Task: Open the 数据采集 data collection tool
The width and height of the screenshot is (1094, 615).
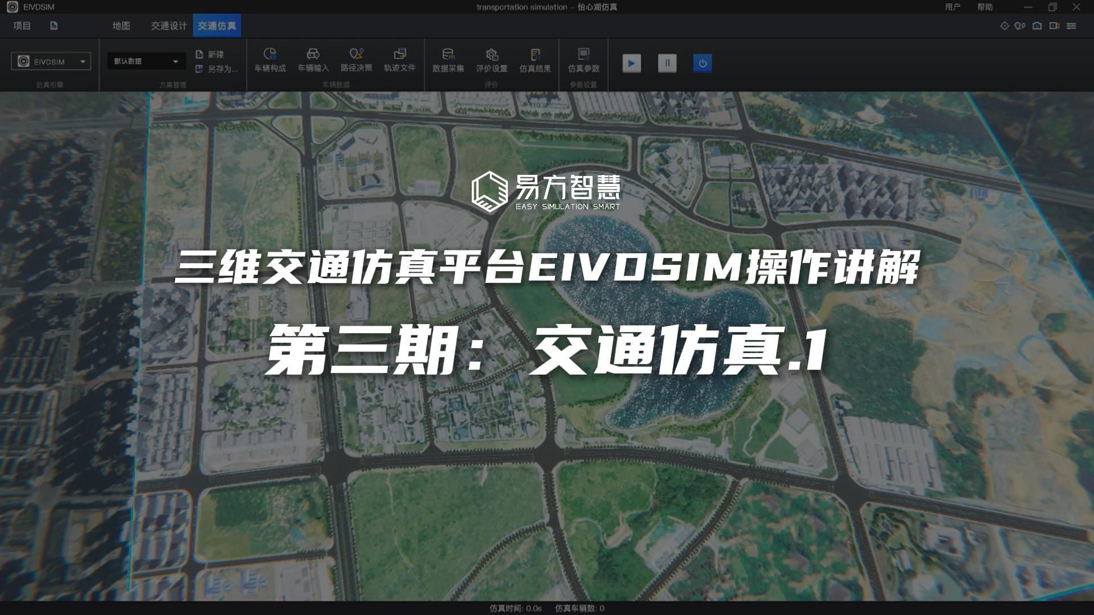Action: (448, 60)
